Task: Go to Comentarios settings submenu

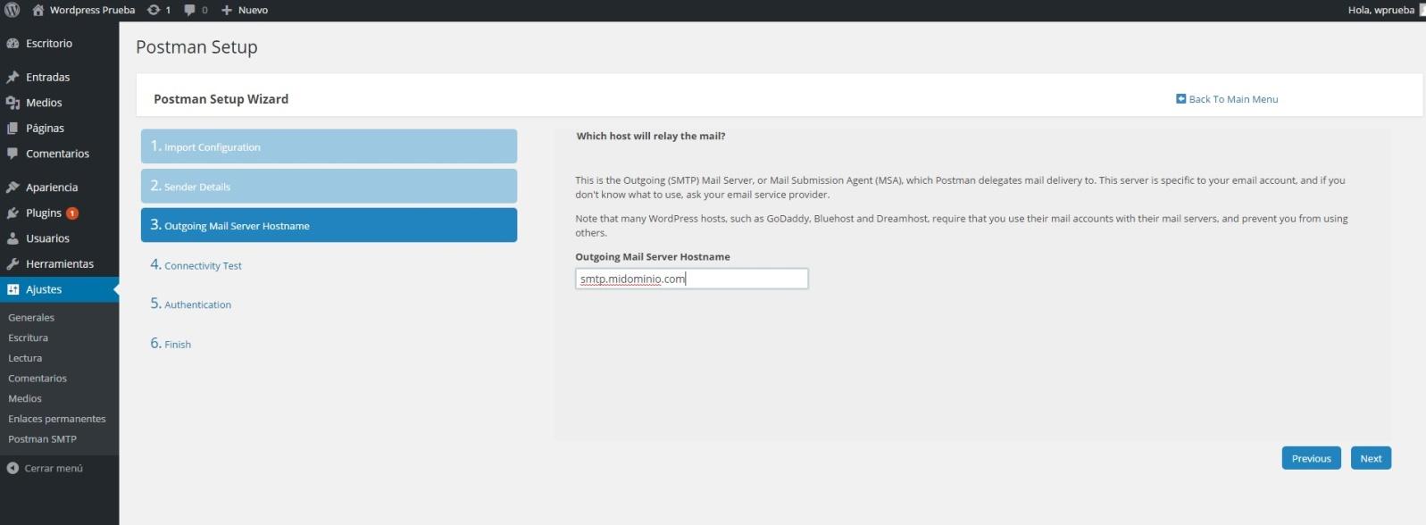Action: pos(38,378)
